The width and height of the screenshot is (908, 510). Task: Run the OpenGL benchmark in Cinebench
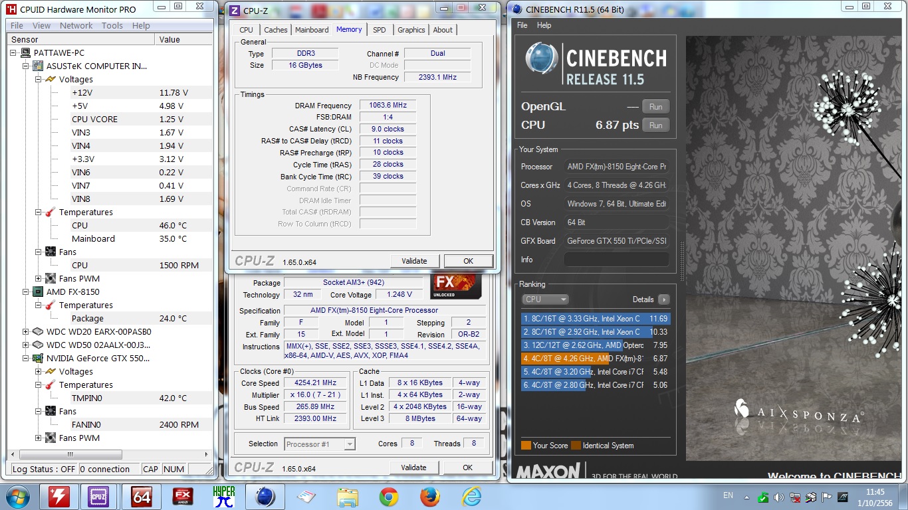(655, 106)
